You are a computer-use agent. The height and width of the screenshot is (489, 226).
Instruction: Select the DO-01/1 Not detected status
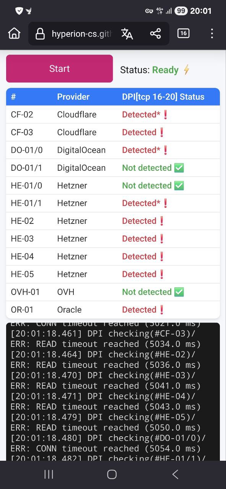coord(153,168)
